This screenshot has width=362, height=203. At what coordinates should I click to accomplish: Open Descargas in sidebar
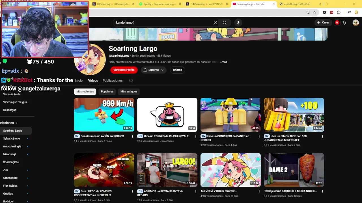(x=10, y=110)
